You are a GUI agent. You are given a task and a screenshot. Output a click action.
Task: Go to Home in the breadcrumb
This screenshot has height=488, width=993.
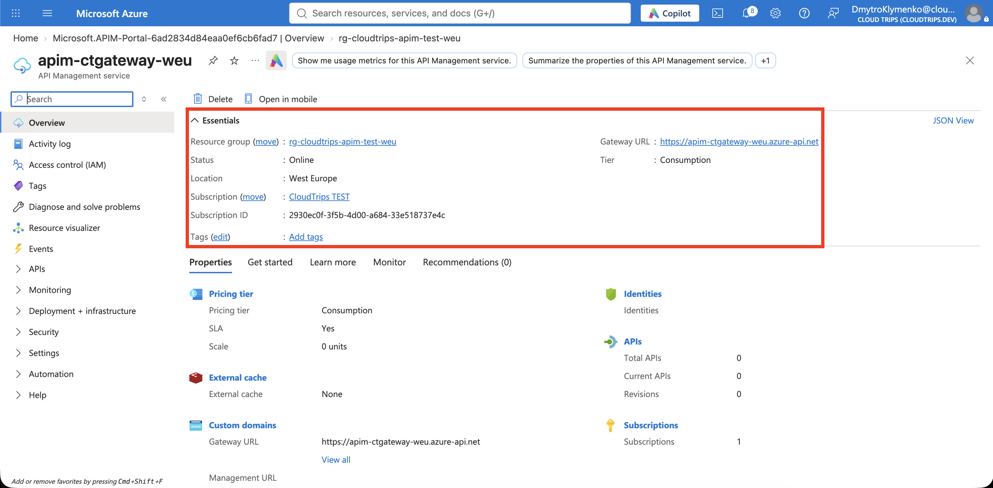(25, 38)
